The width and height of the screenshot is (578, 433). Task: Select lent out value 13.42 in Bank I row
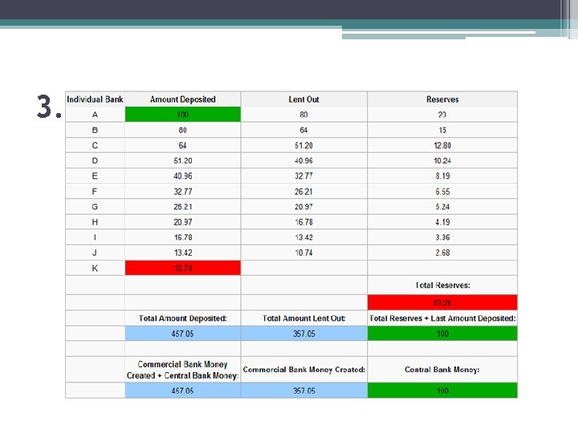303,237
